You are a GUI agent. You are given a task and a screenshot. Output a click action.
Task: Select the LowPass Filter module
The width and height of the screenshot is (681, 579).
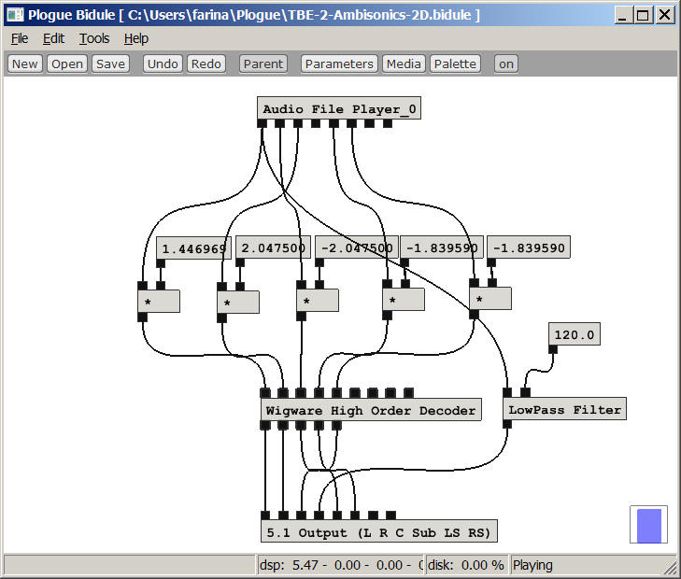(x=564, y=409)
